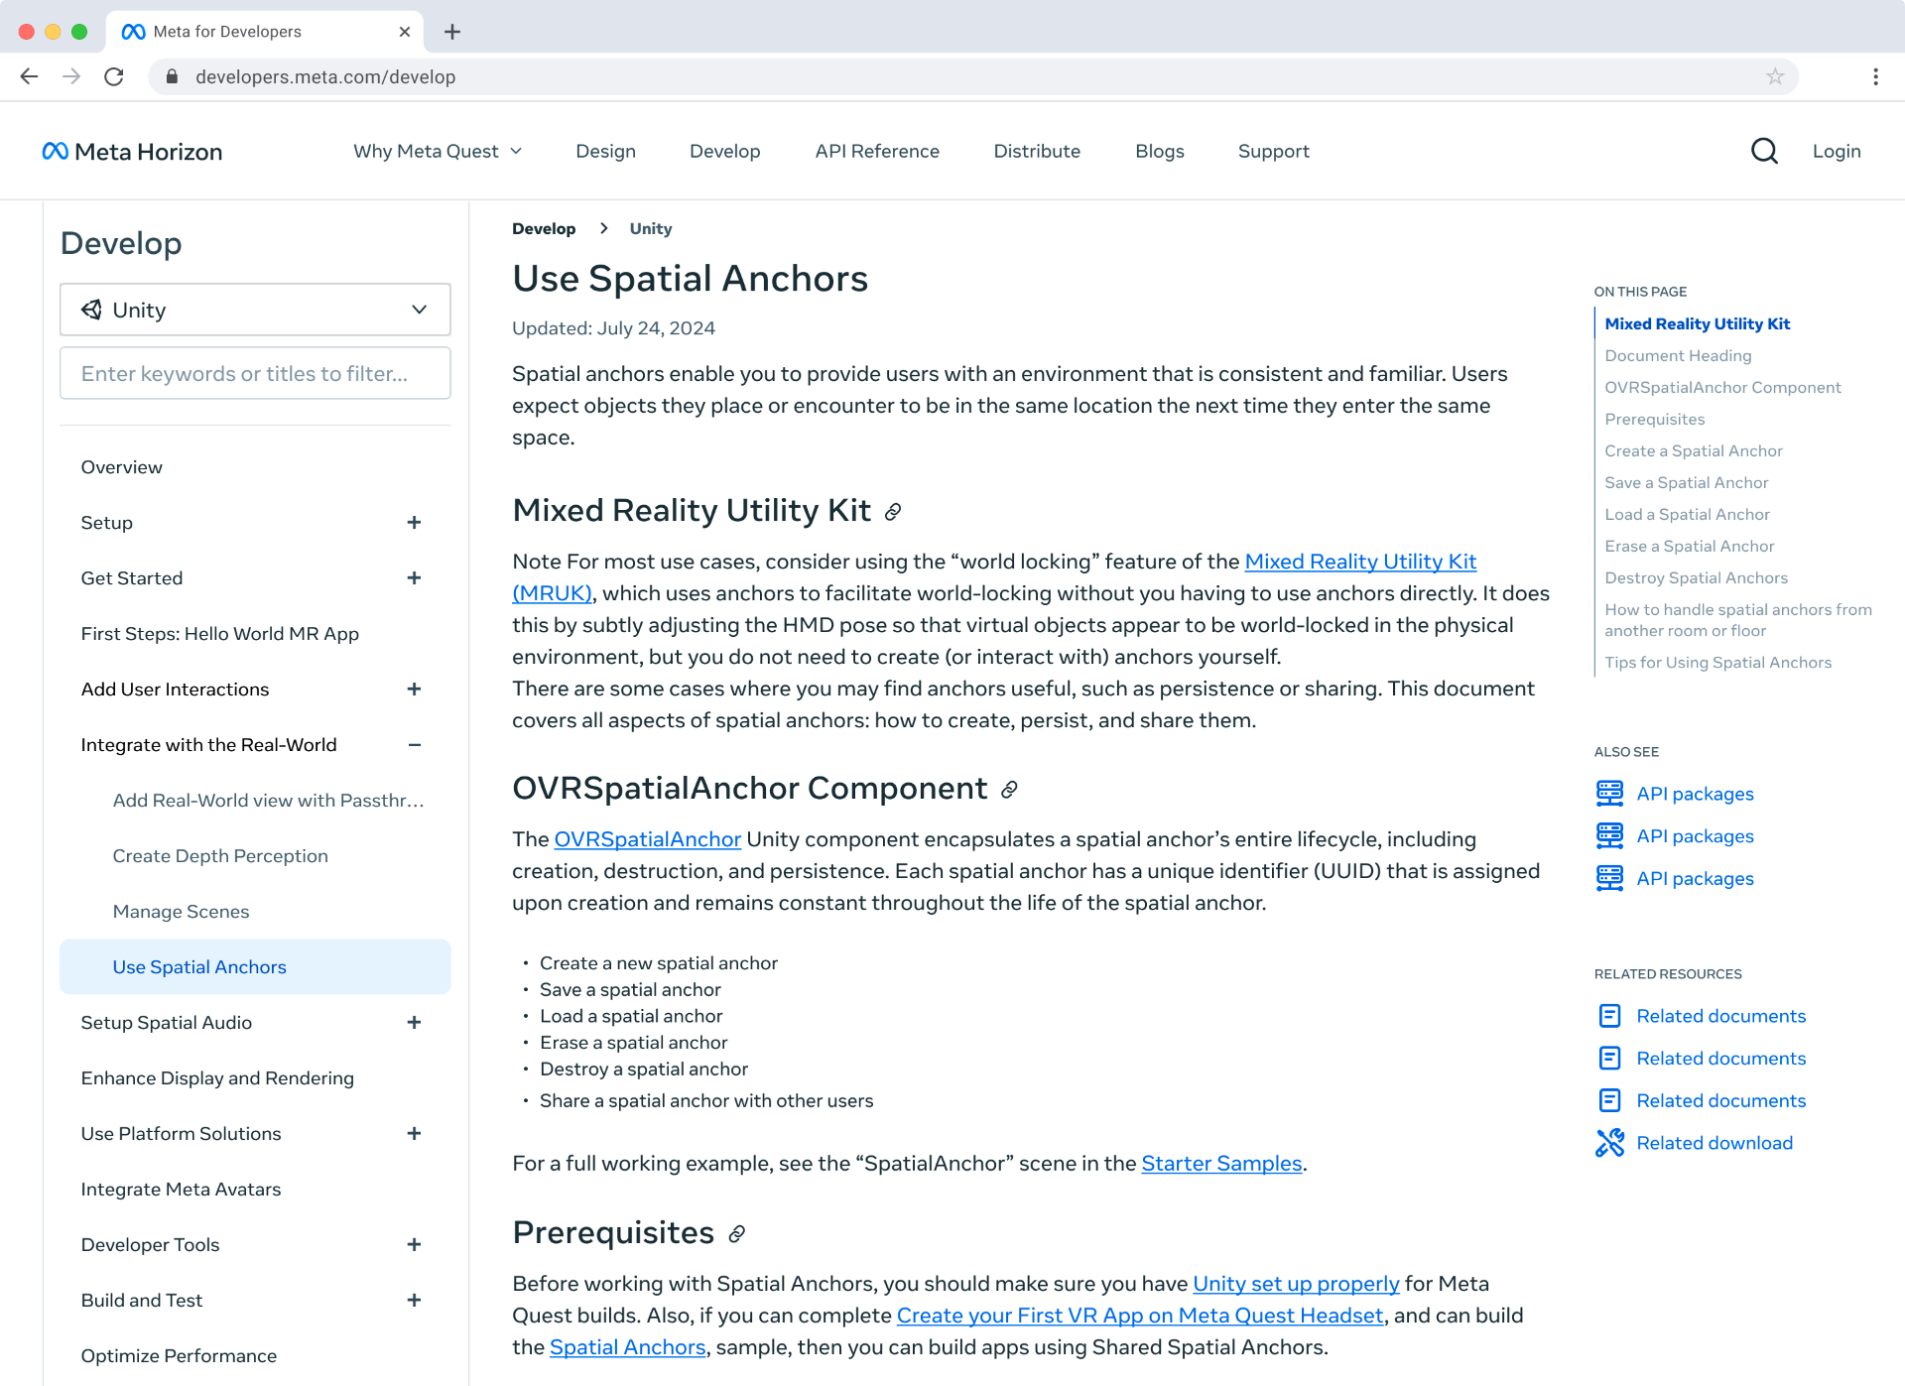Jump to Tips for Using Spatial Anchors
The image size is (1905, 1386).
[x=1718, y=663]
